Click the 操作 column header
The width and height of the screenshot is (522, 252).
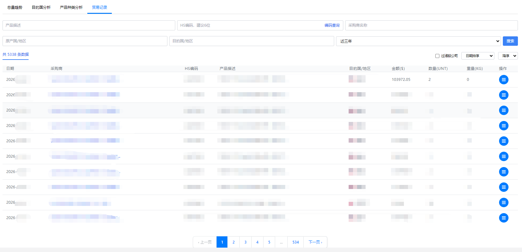point(503,69)
